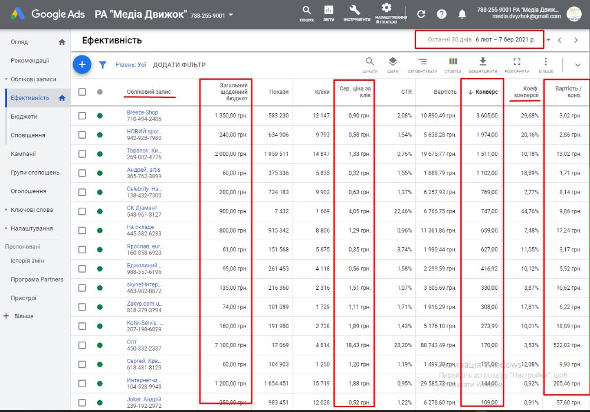The height and width of the screenshot is (412, 590).
Task: Check the Toranok row checkbox
Action: pos(82,154)
